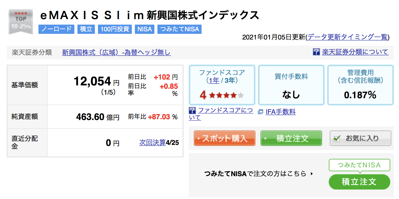Toggle the お気に入り favorite checkbox button
This screenshot has height=199, width=399.
pyautogui.click(x=360, y=138)
